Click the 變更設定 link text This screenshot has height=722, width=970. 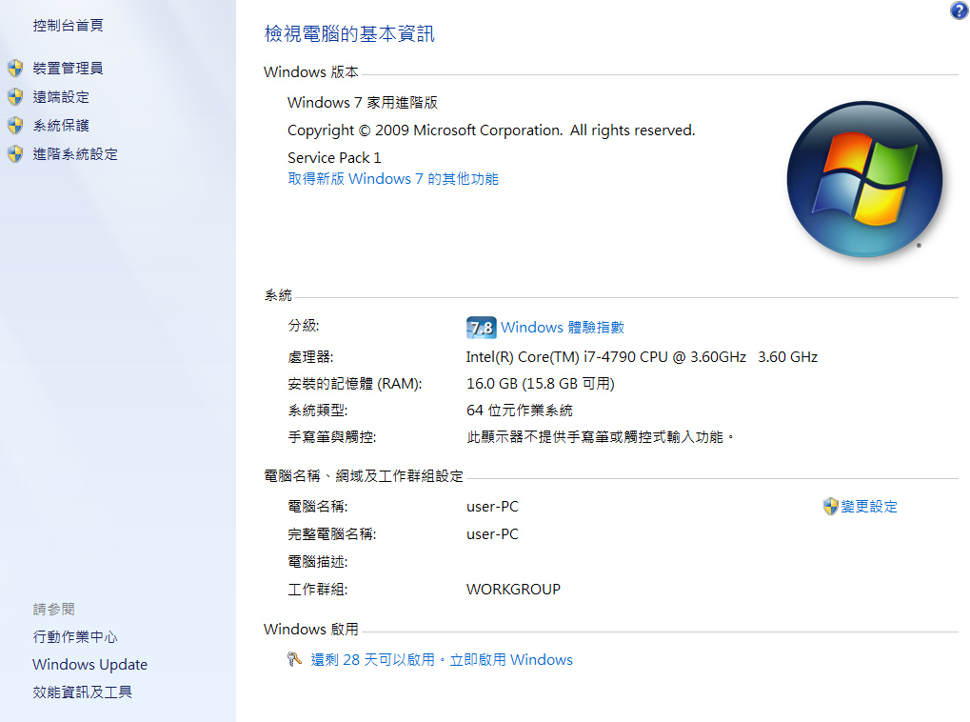click(x=869, y=507)
